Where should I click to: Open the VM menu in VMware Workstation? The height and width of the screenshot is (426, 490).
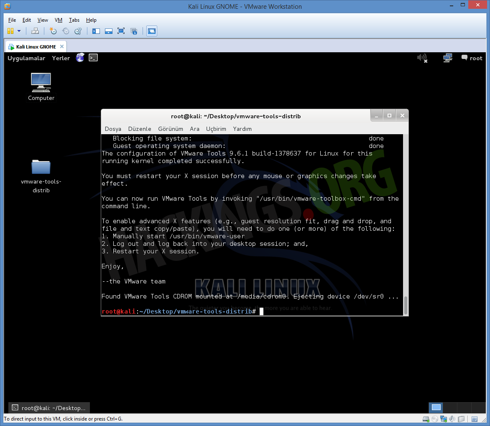click(x=58, y=20)
